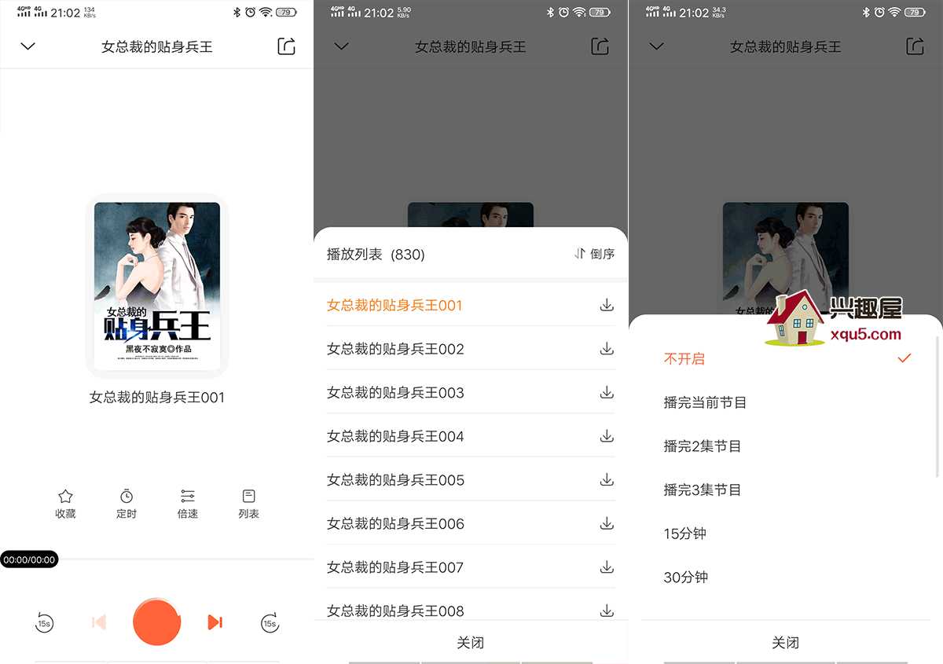Viewport: 943px width, 664px height.
Task: Tap the 00:00/00:00 progress handle
Action: (29, 559)
